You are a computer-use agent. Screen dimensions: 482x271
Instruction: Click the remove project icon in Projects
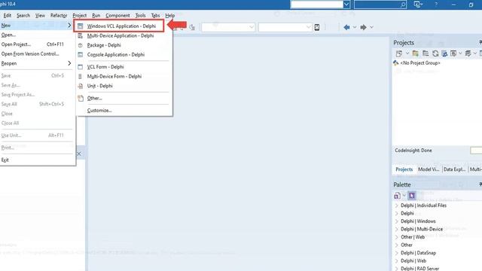click(x=426, y=53)
